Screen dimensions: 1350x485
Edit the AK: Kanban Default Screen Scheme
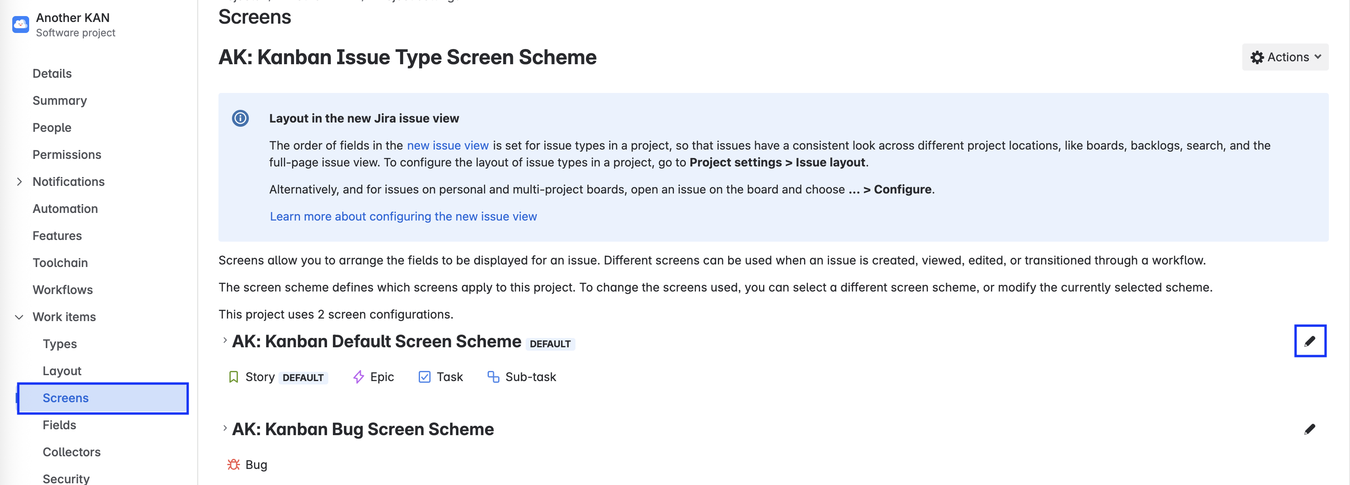(x=1310, y=341)
